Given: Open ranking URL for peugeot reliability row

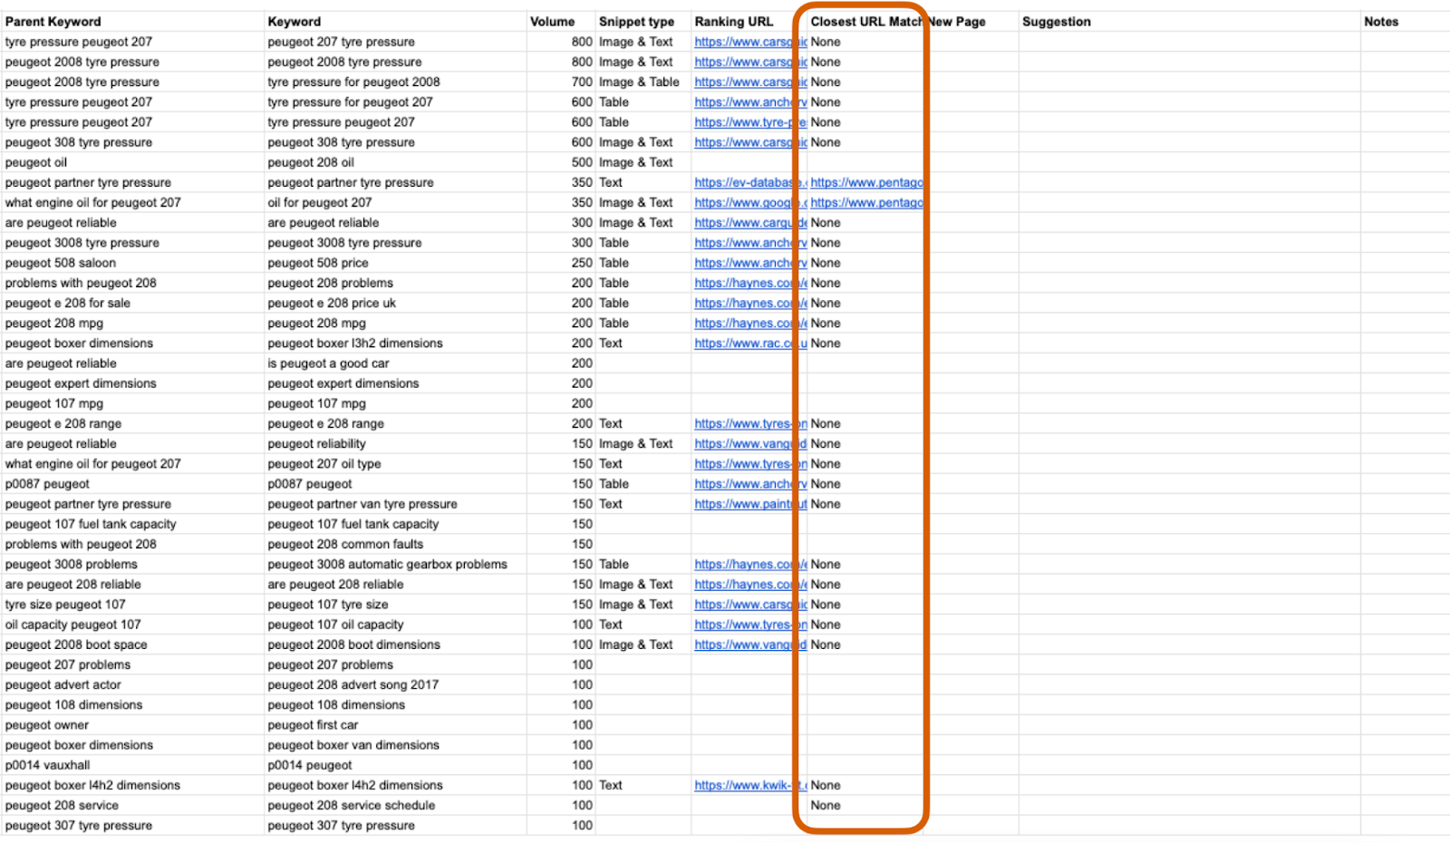Looking at the screenshot, I should (x=750, y=443).
